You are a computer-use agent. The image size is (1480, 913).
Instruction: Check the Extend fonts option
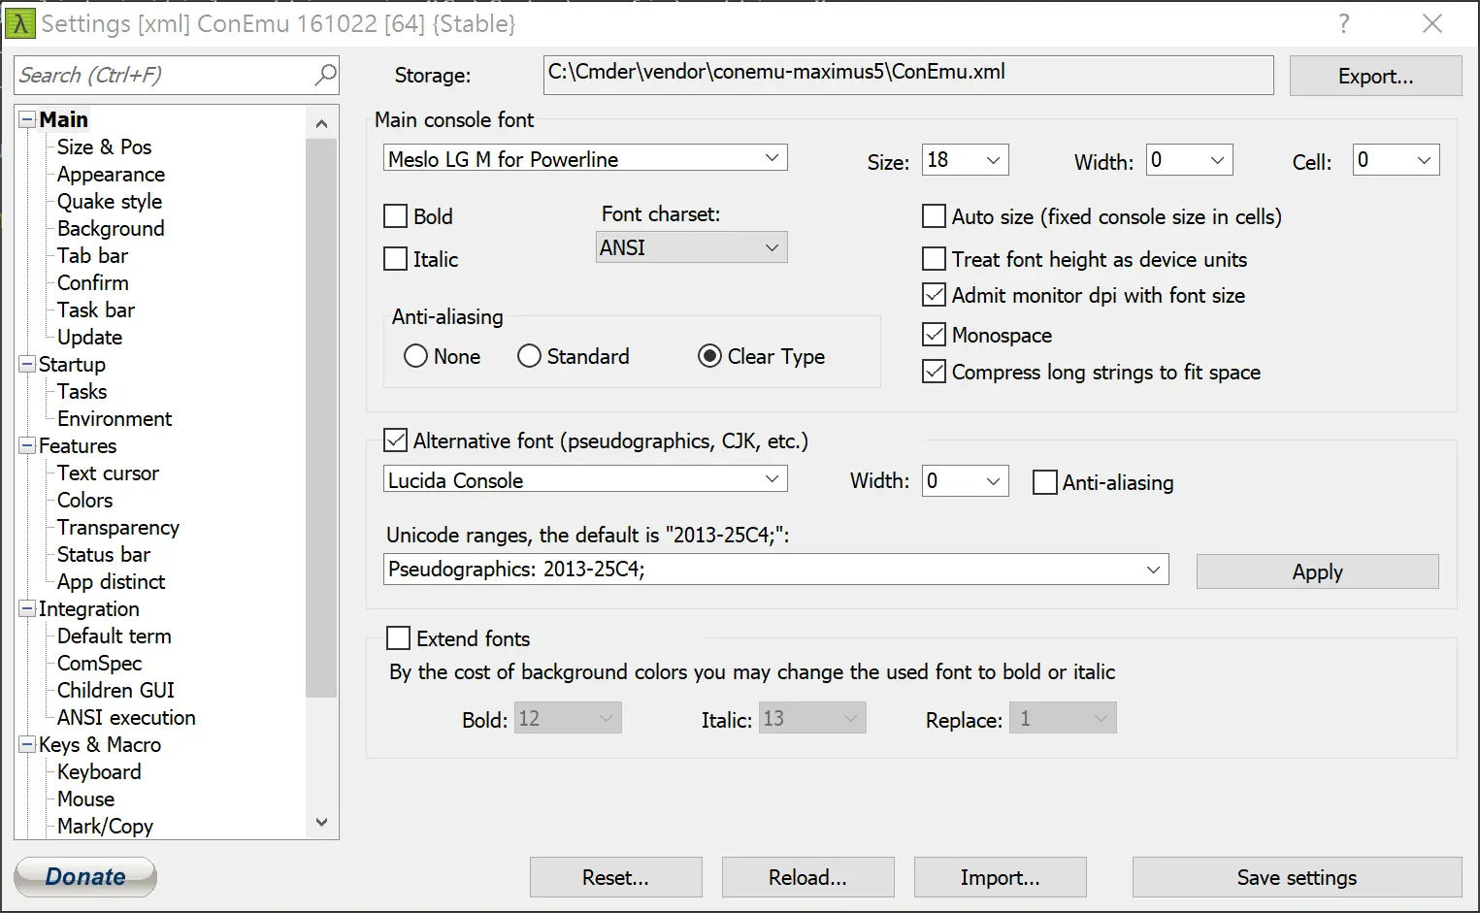click(x=398, y=638)
